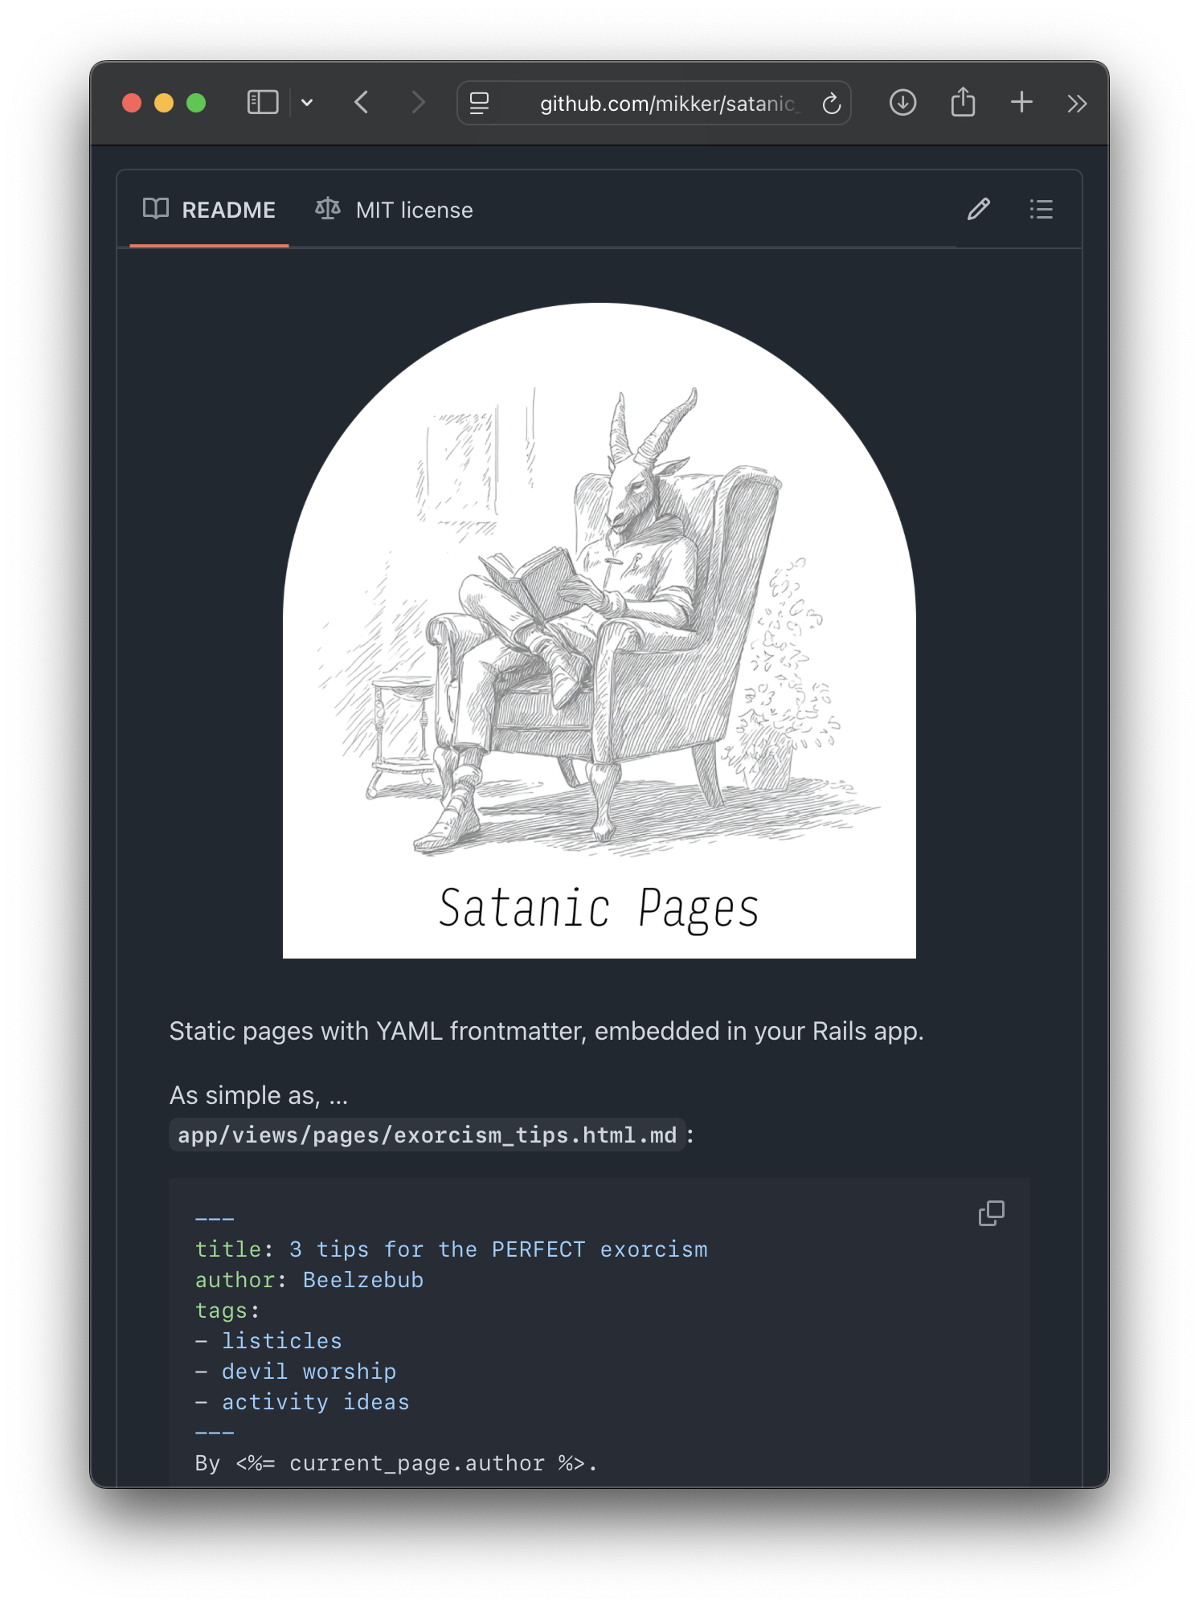Open a new tab

coord(1021,102)
